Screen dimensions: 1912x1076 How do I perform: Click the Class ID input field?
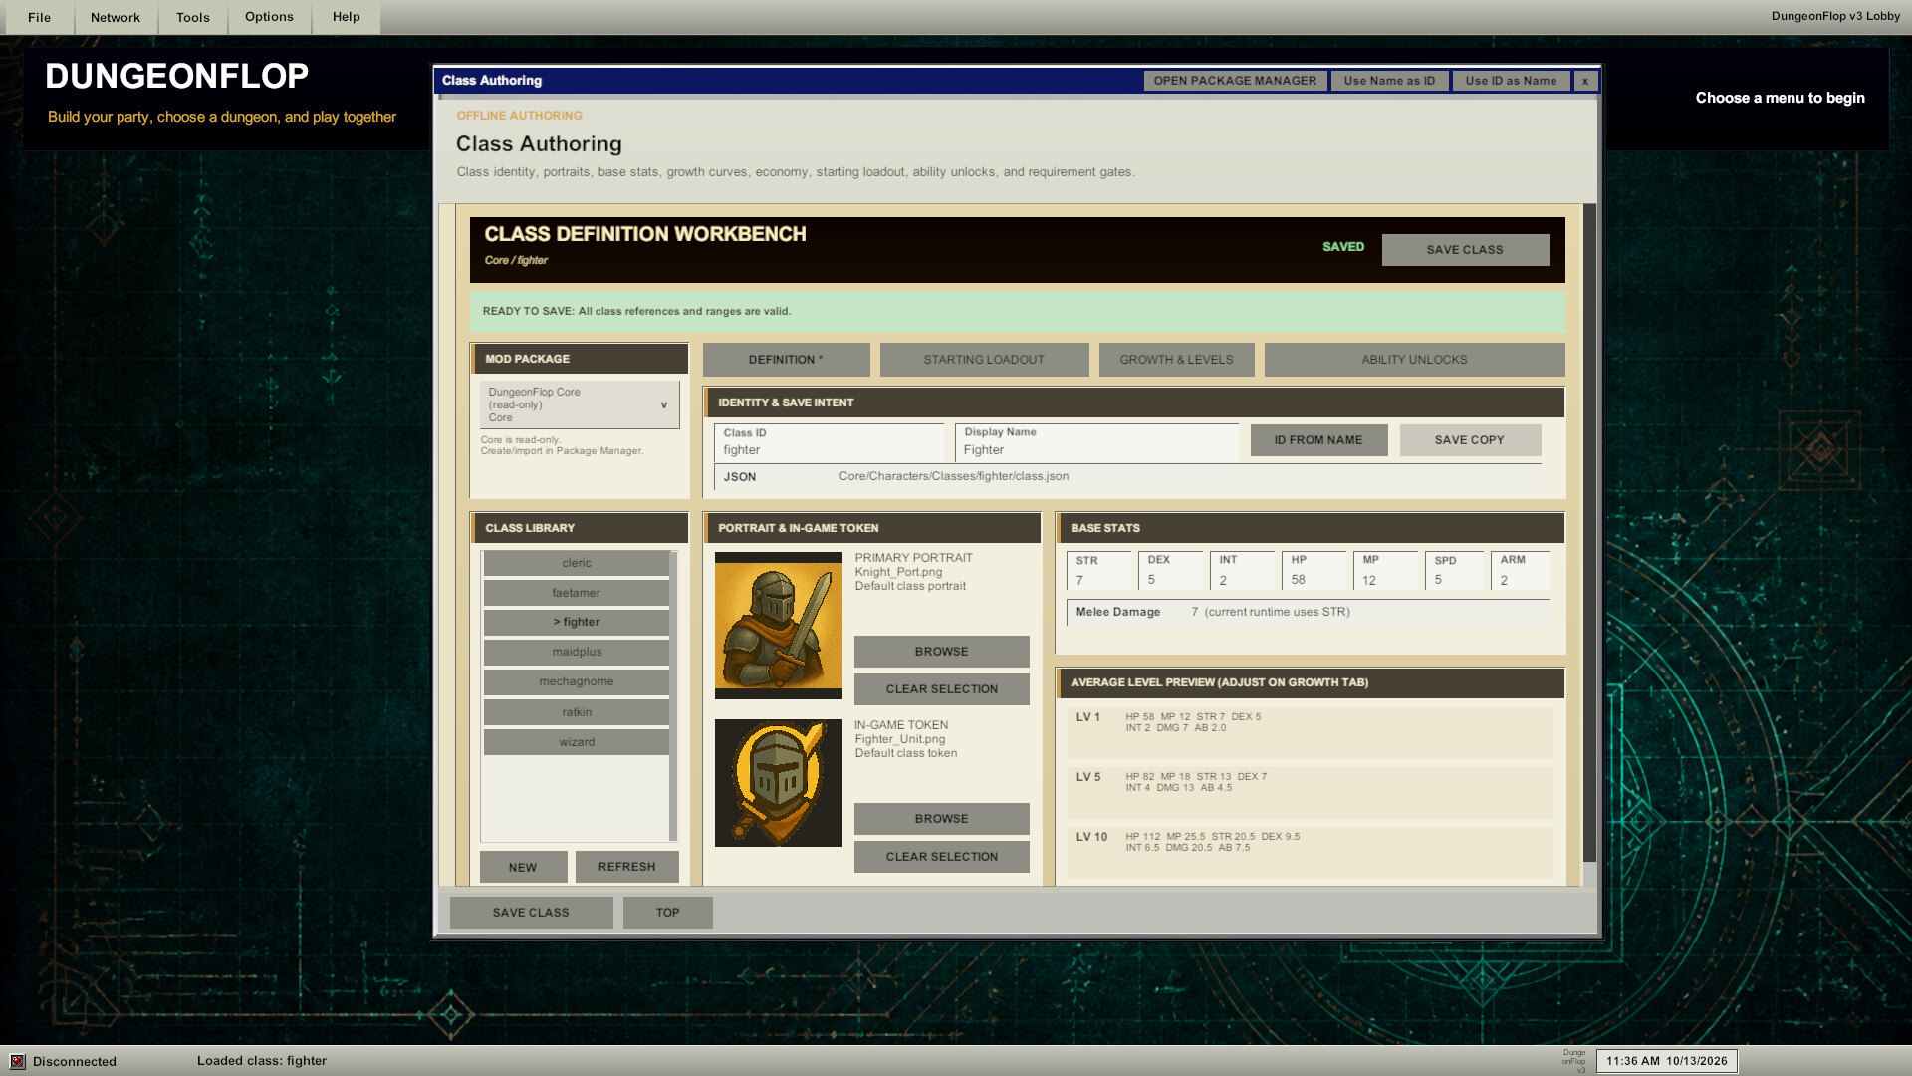(829, 442)
